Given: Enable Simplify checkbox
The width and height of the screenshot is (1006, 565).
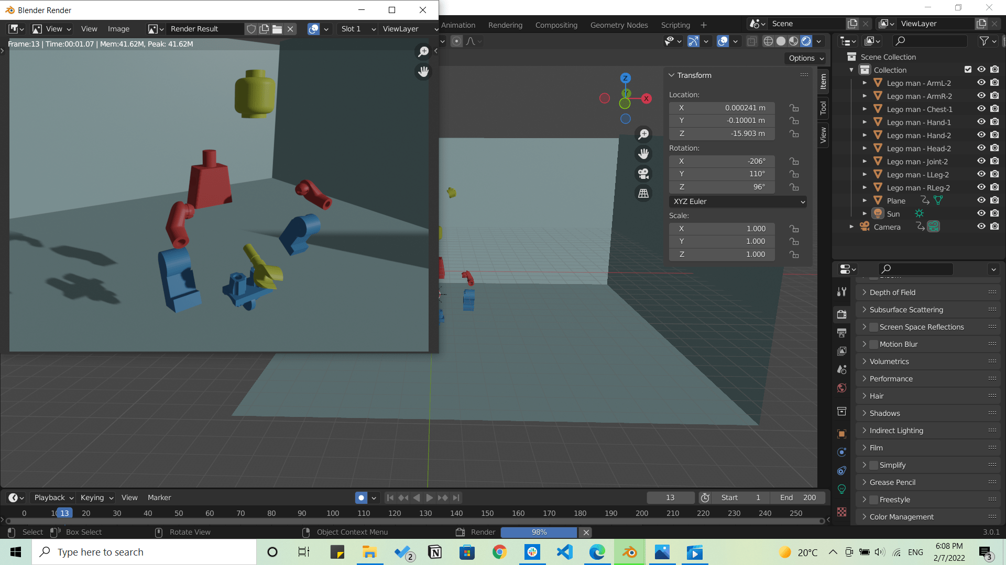Looking at the screenshot, I should pyautogui.click(x=873, y=465).
